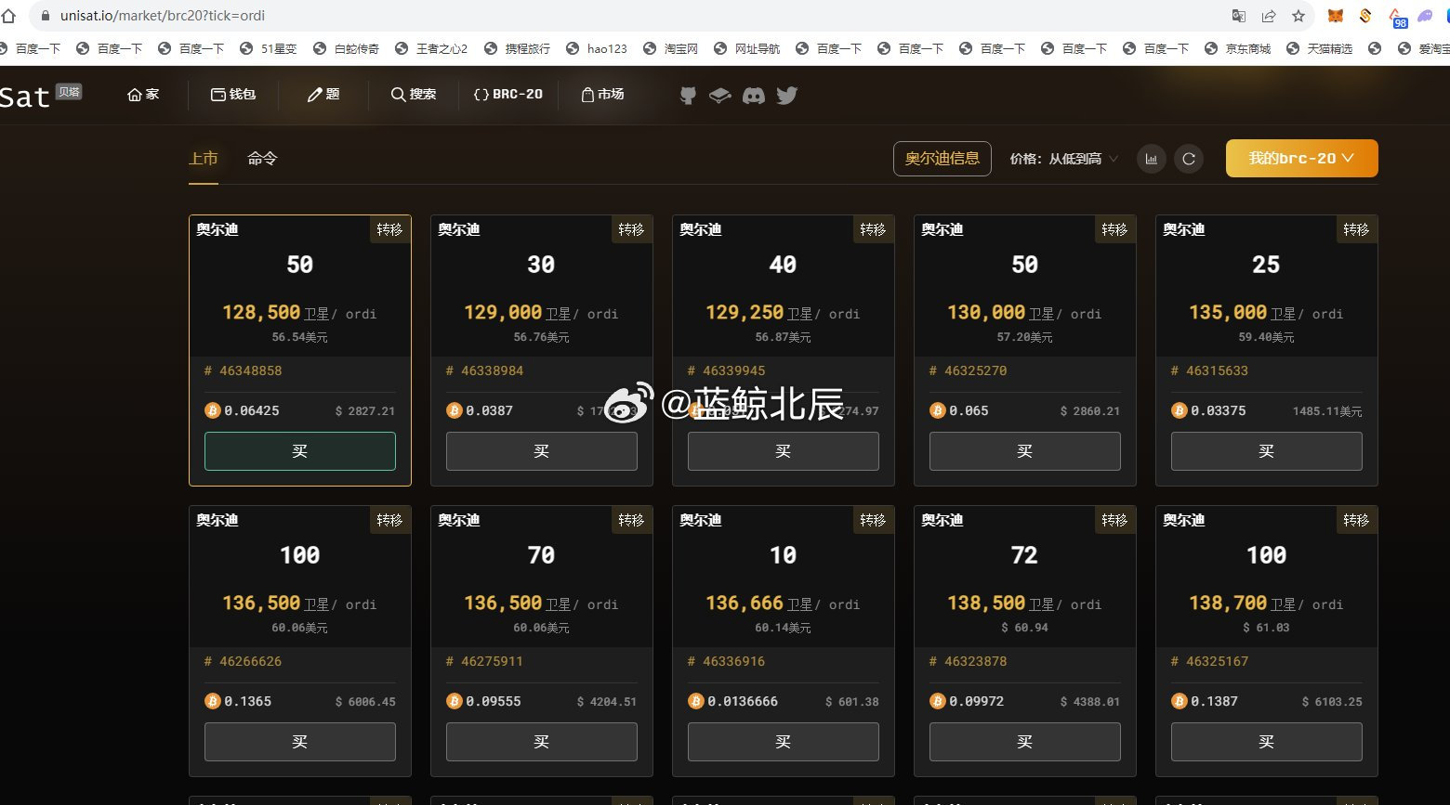Translate page using the address bar icon
The width and height of the screenshot is (1450, 805).
[1239, 15]
